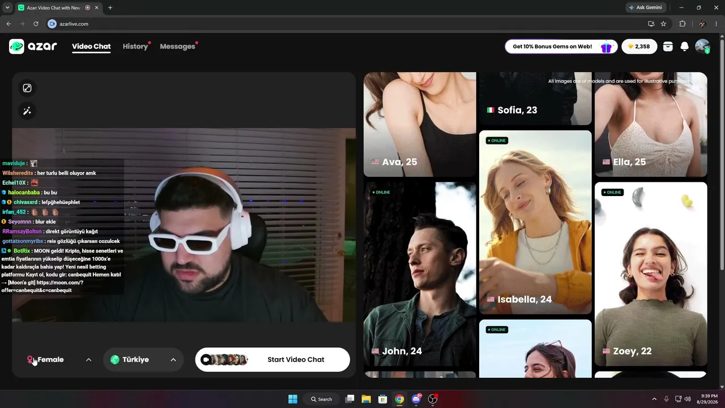Screen dimensions: 725x408
Task: Open Zoey, 22 profile card
Action: [x=651, y=274]
